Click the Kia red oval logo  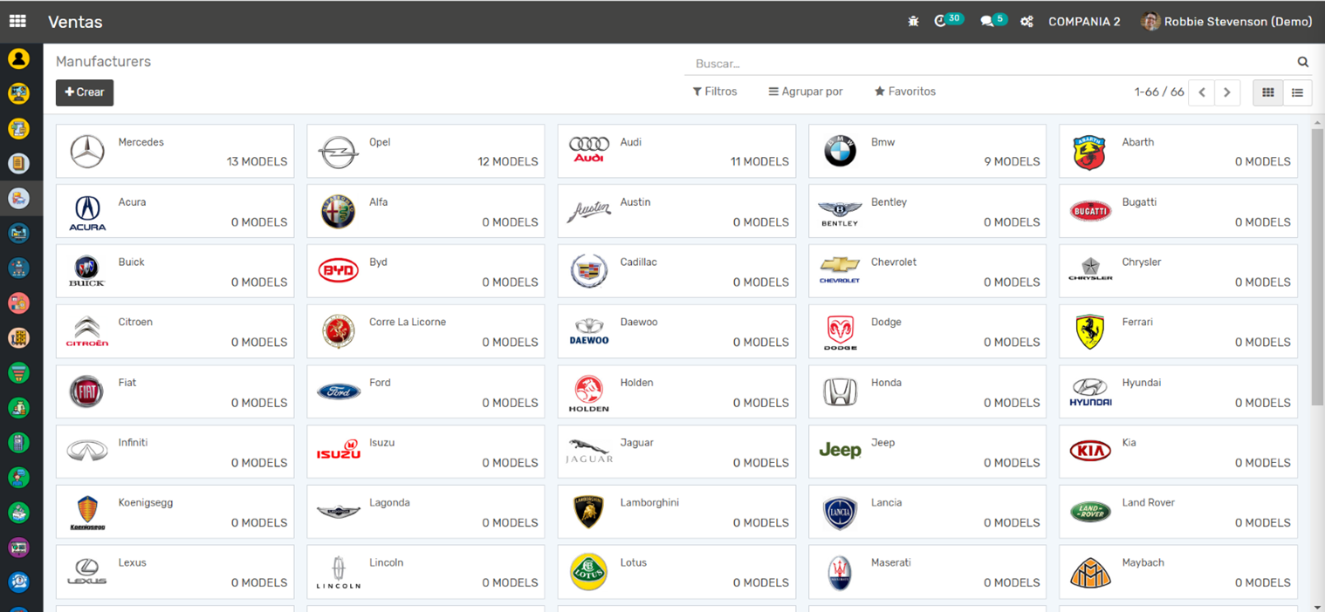(1090, 451)
